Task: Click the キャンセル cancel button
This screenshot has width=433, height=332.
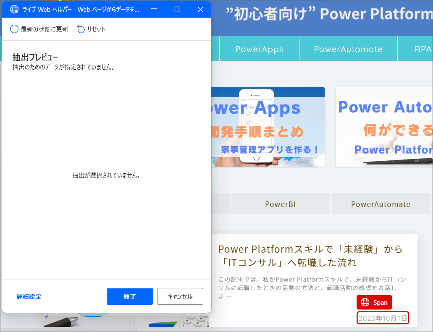Action: point(180,296)
